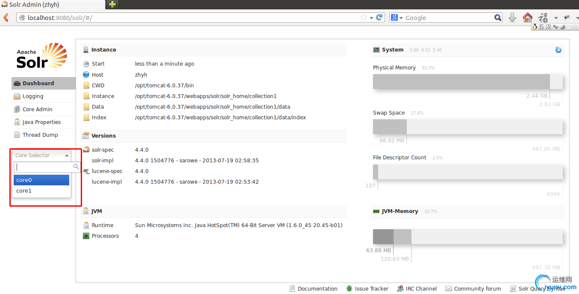This screenshot has width=579, height=294.
Task: Click the clock icon beside Start
Action: (x=86, y=64)
